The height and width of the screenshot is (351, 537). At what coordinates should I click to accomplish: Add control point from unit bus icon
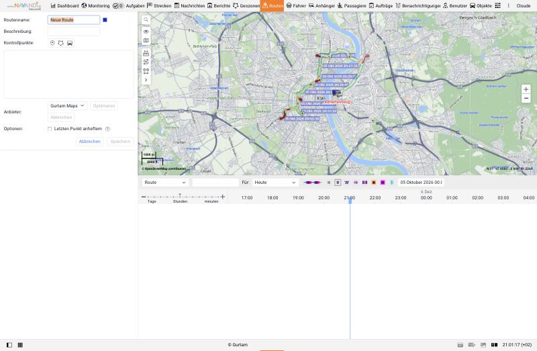click(x=70, y=43)
